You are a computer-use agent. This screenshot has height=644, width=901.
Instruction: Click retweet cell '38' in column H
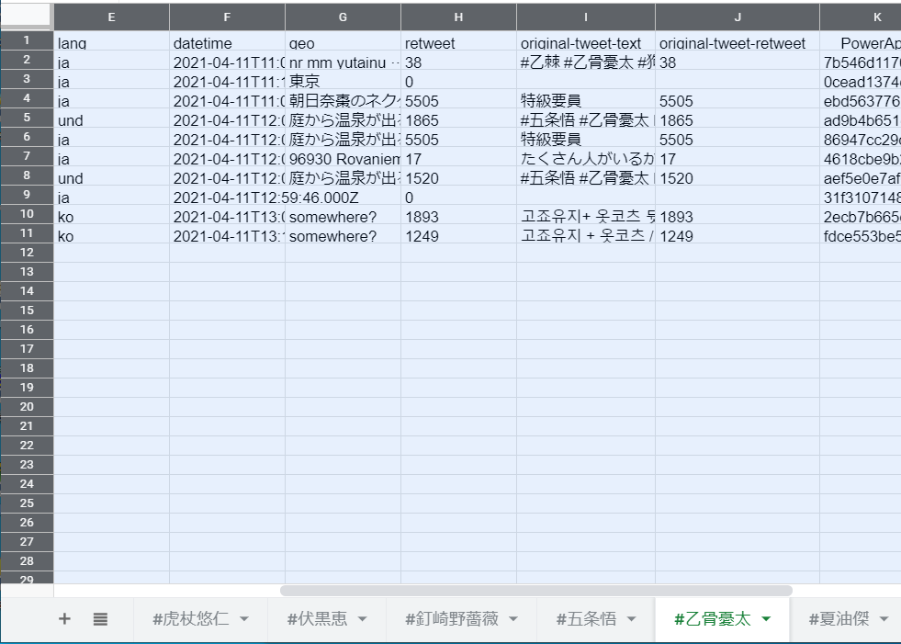pyautogui.click(x=458, y=60)
